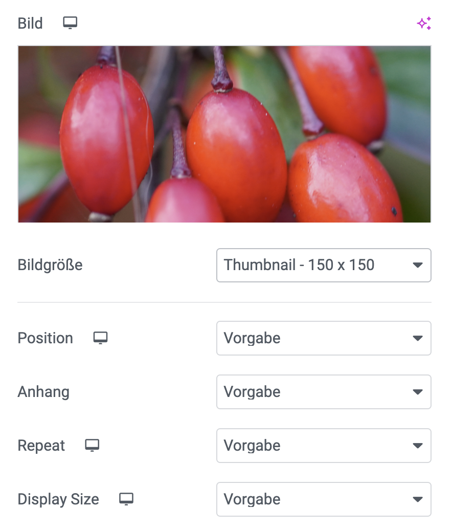Image resolution: width=453 pixels, height=530 pixels.
Task: Click the red berries image preview
Action: [x=224, y=134]
